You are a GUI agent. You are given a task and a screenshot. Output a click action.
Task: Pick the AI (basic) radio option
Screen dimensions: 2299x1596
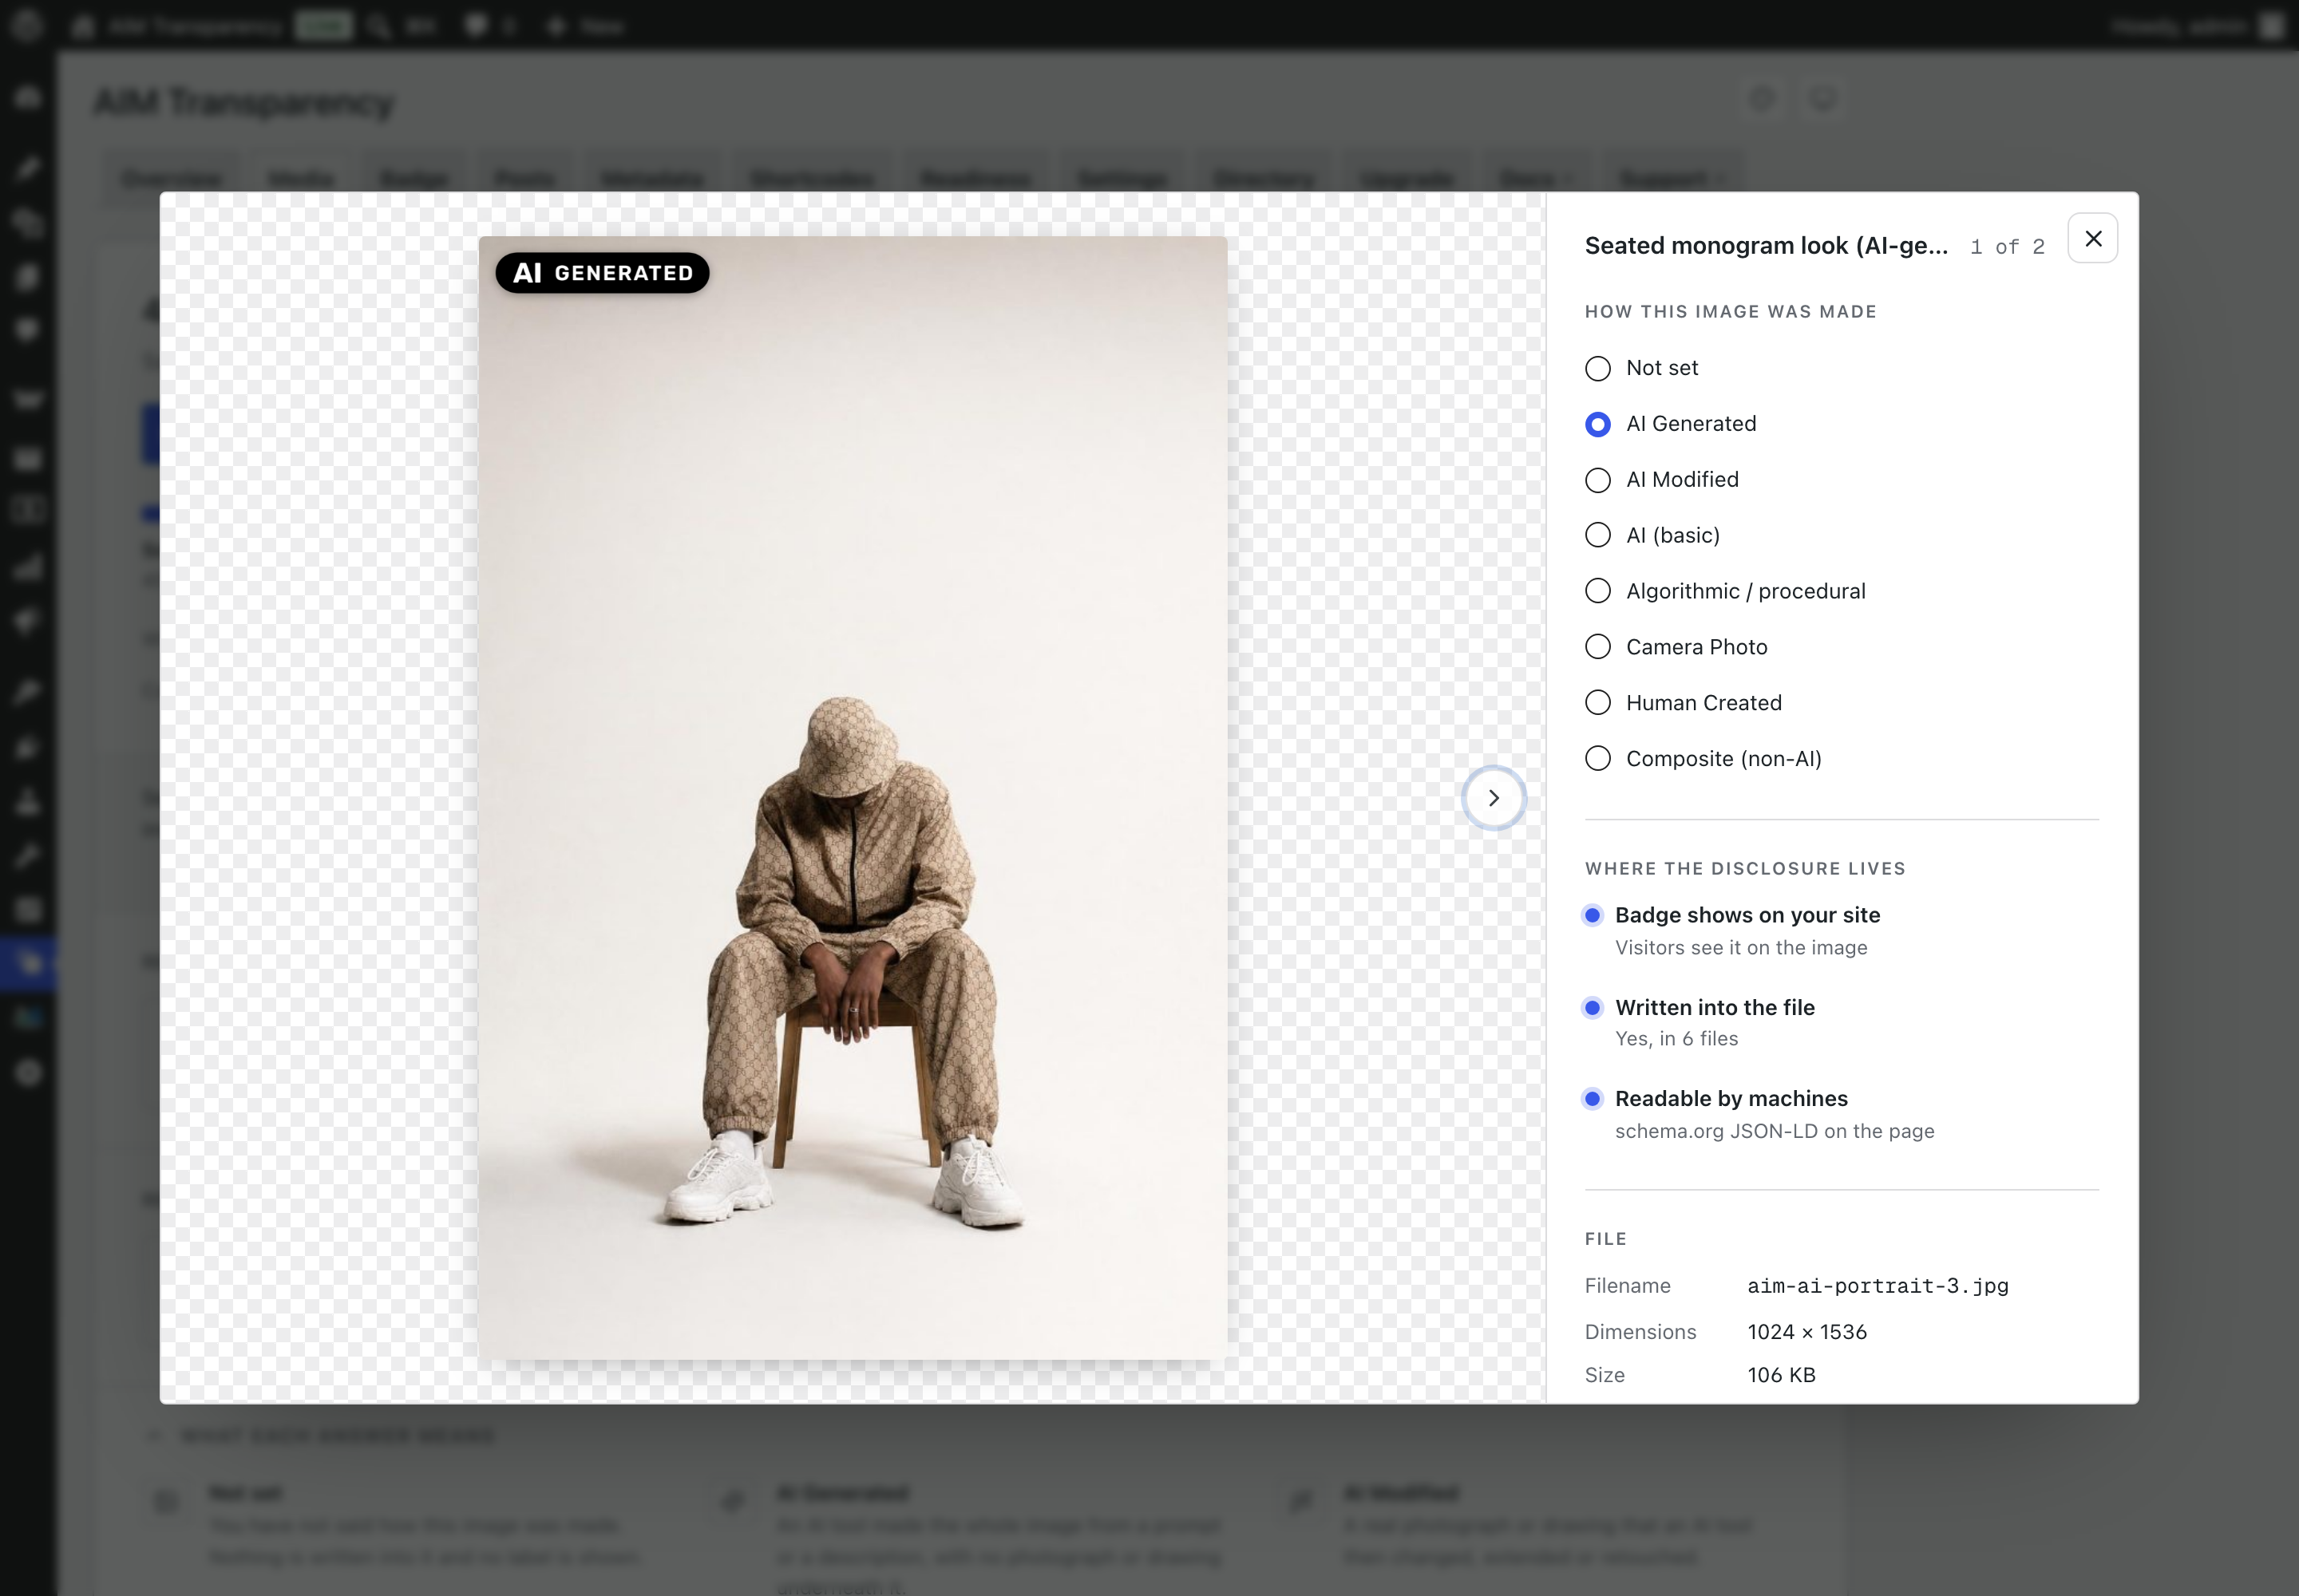(1597, 535)
